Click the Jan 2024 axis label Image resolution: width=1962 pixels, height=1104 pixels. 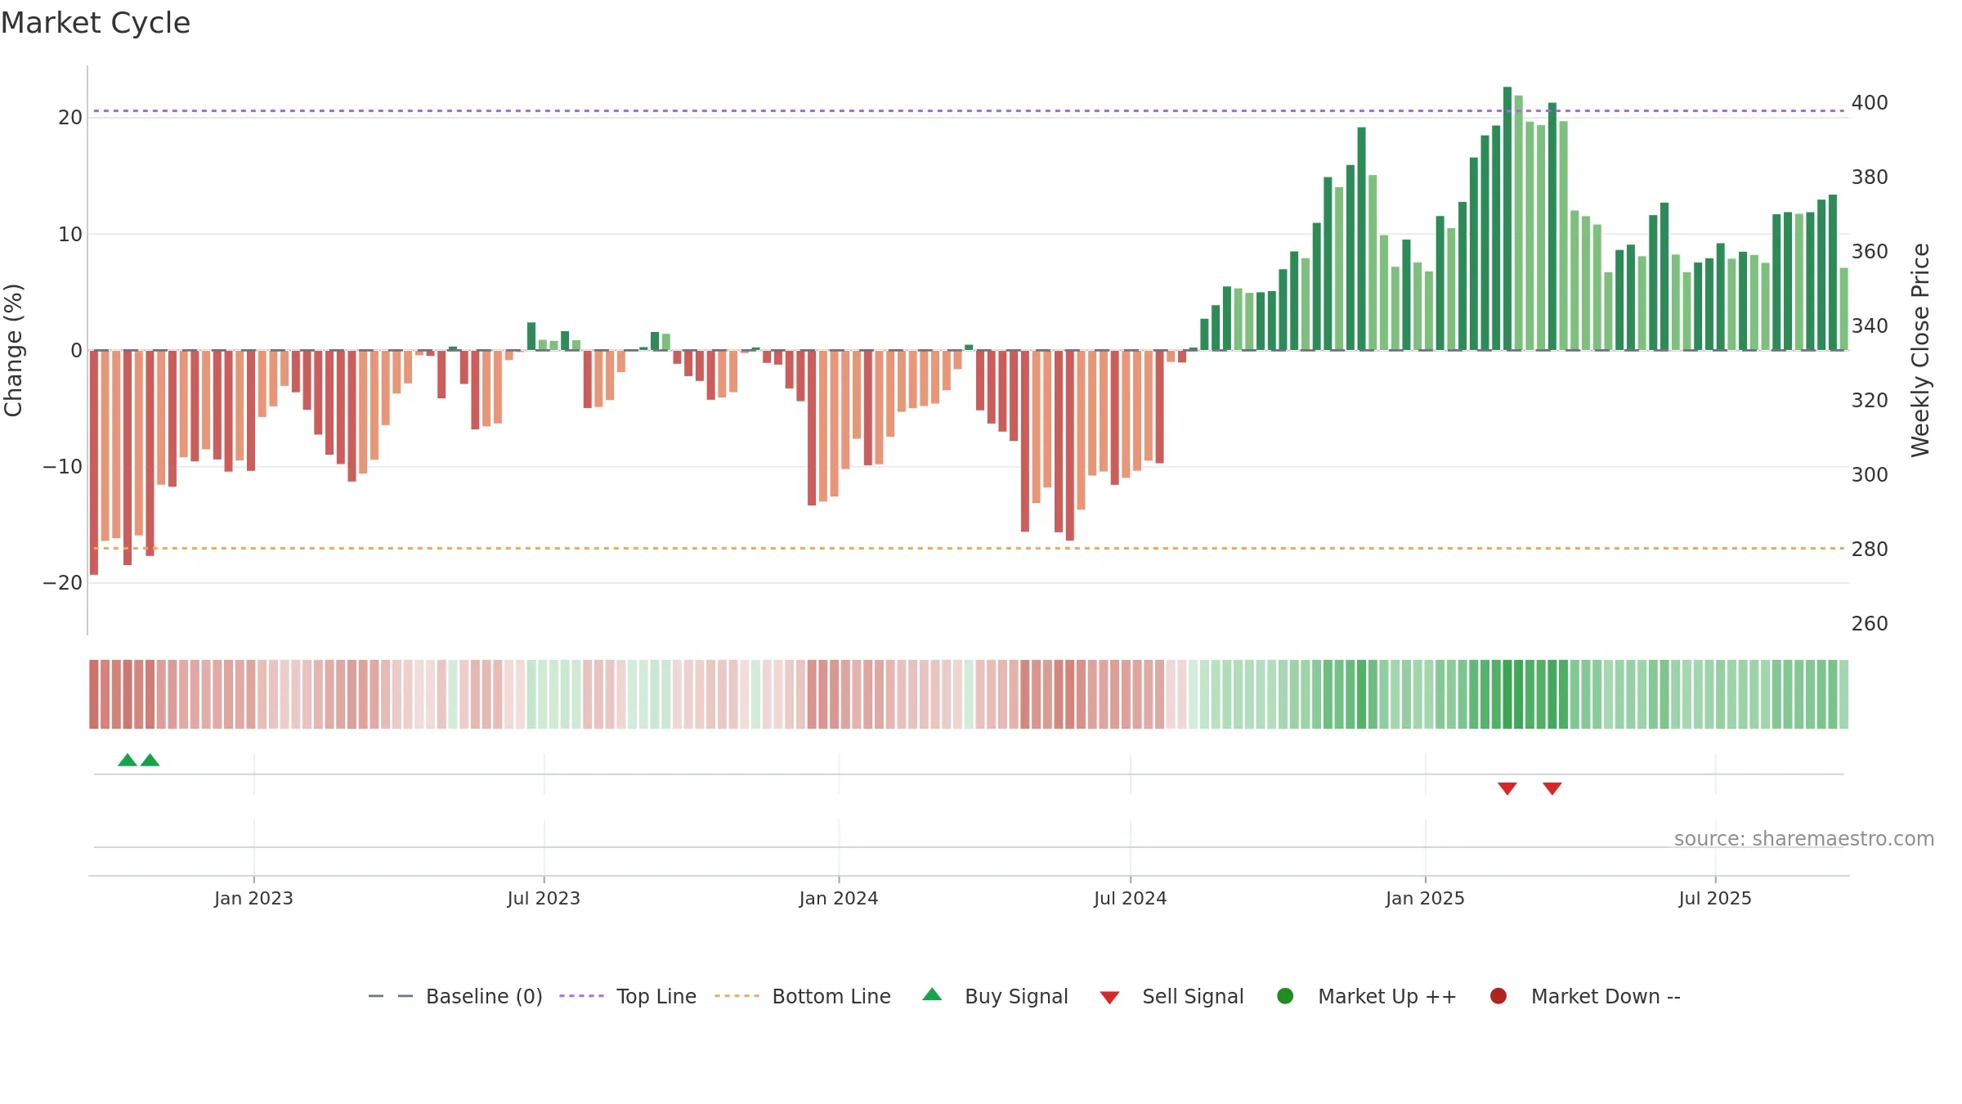point(839,899)
